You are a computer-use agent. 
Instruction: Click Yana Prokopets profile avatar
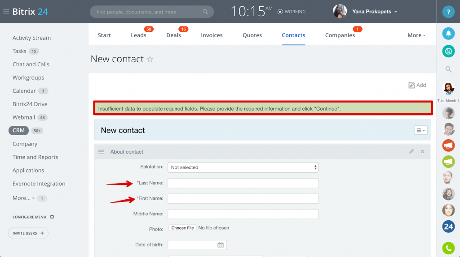pyautogui.click(x=340, y=11)
